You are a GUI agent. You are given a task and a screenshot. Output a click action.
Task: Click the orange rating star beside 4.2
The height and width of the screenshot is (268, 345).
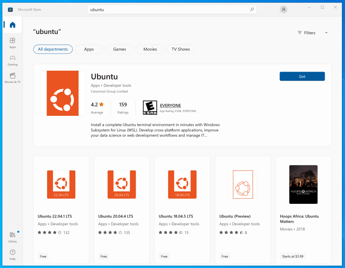(x=102, y=104)
